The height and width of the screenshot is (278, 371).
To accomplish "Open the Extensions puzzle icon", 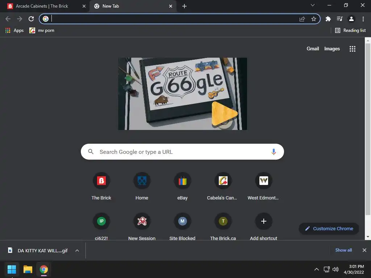I will coord(328,19).
